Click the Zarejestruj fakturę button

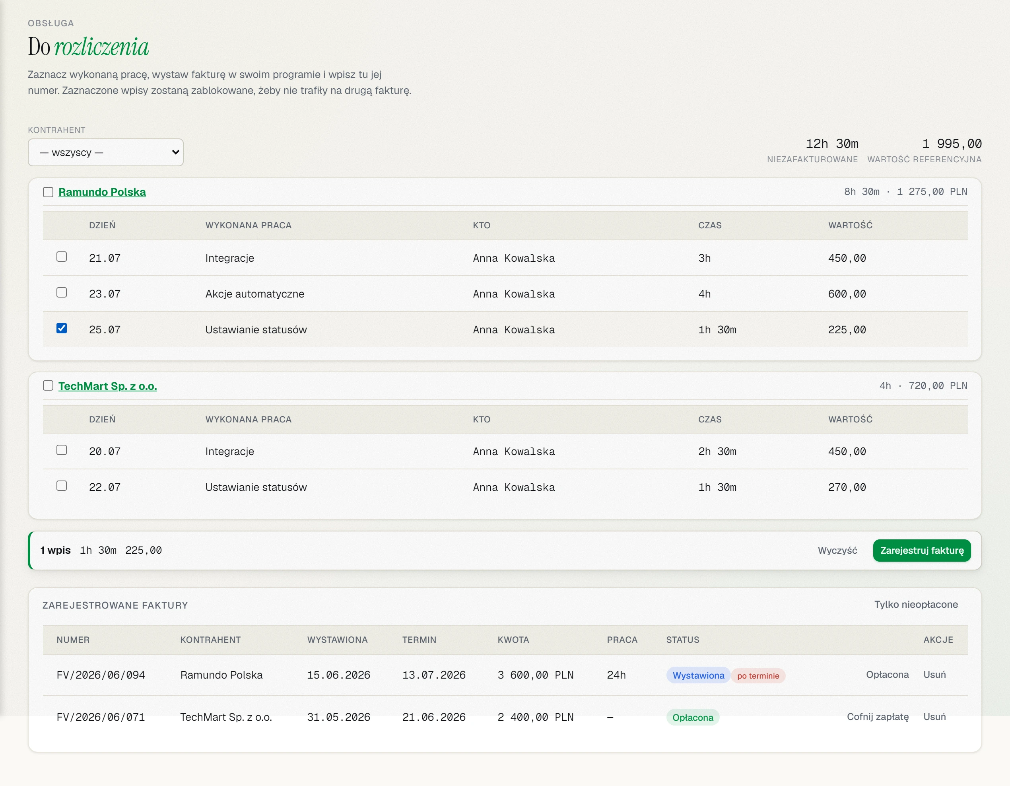[x=922, y=551]
